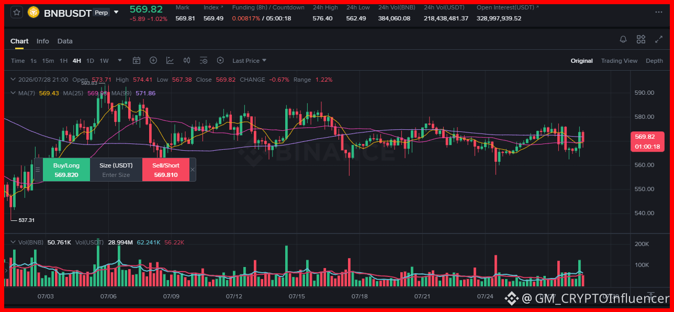Collapse the OHLC info row chevron

tap(14, 80)
